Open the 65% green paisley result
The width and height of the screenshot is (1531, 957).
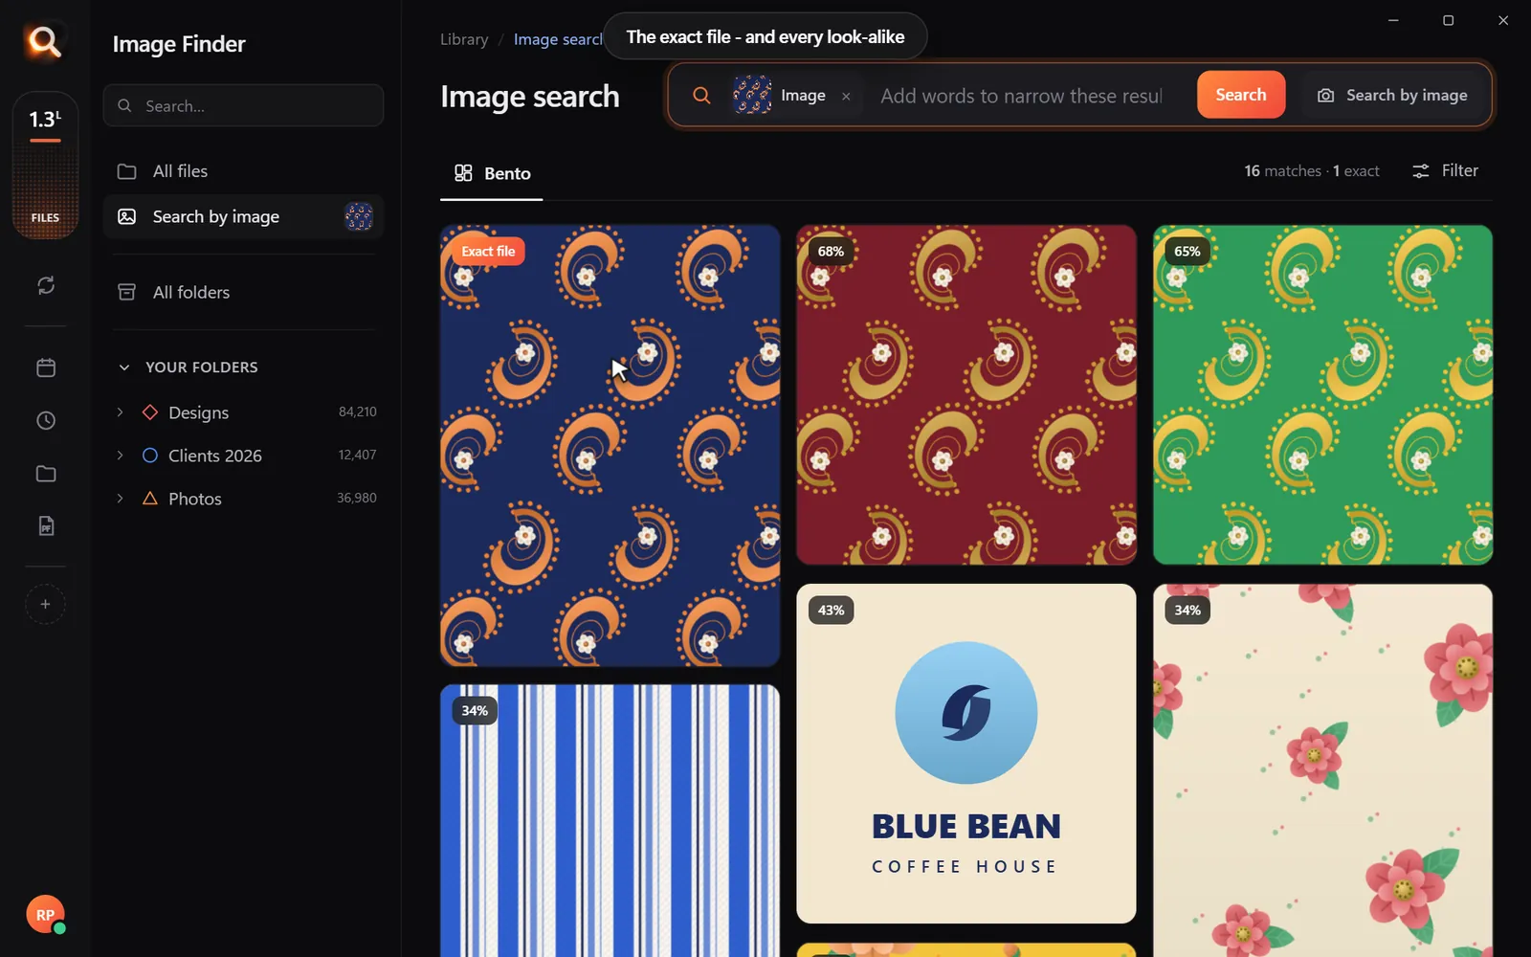[x=1322, y=394]
